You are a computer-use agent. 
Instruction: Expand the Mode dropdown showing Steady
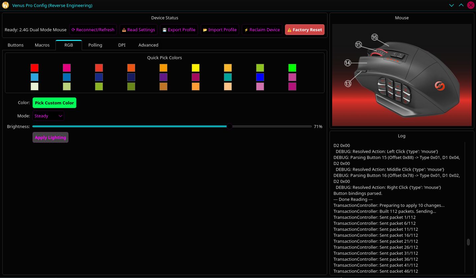(x=48, y=116)
